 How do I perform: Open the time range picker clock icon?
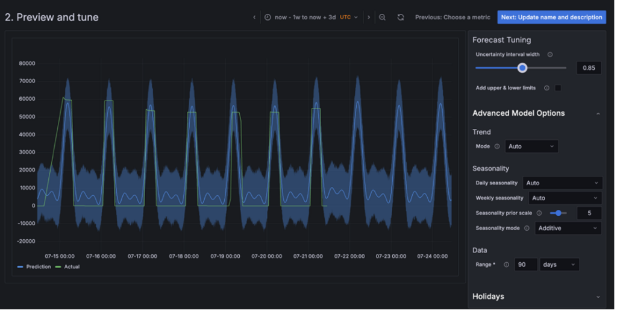click(268, 17)
